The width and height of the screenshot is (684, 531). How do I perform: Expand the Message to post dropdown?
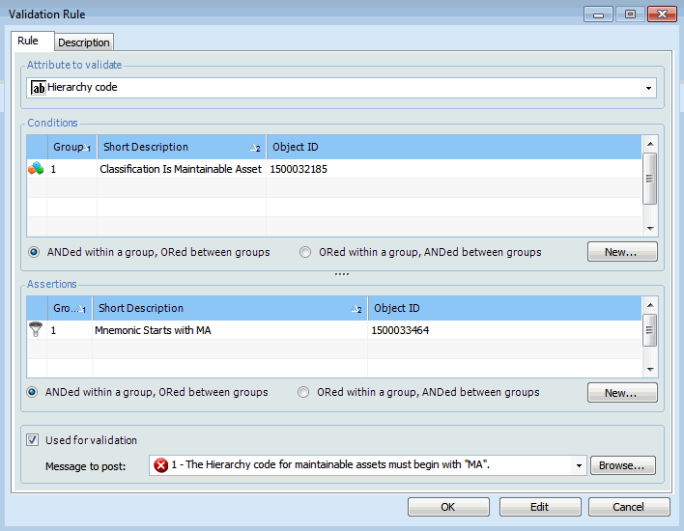pos(579,465)
